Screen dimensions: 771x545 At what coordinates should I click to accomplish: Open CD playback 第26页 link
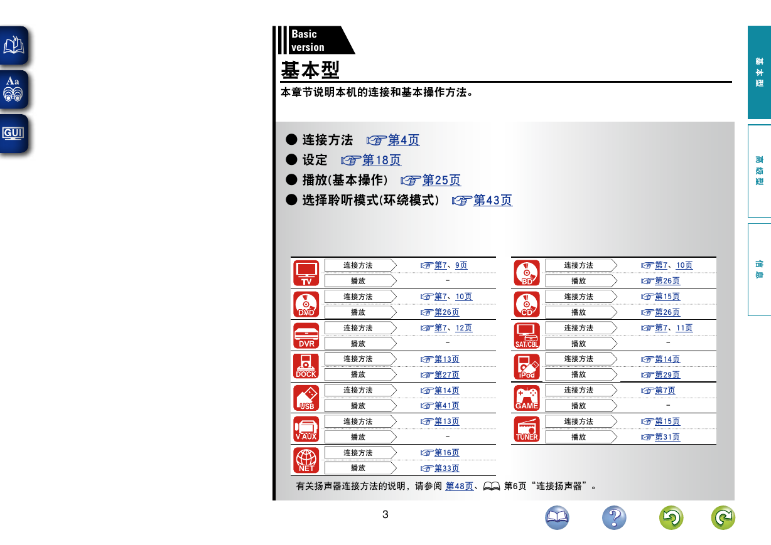click(x=667, y=312)
